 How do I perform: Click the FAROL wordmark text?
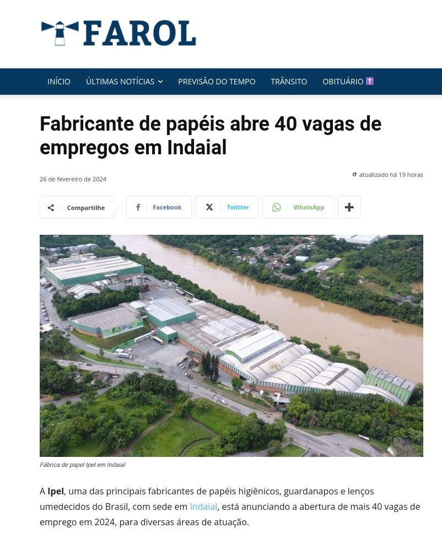click(139, 33)
